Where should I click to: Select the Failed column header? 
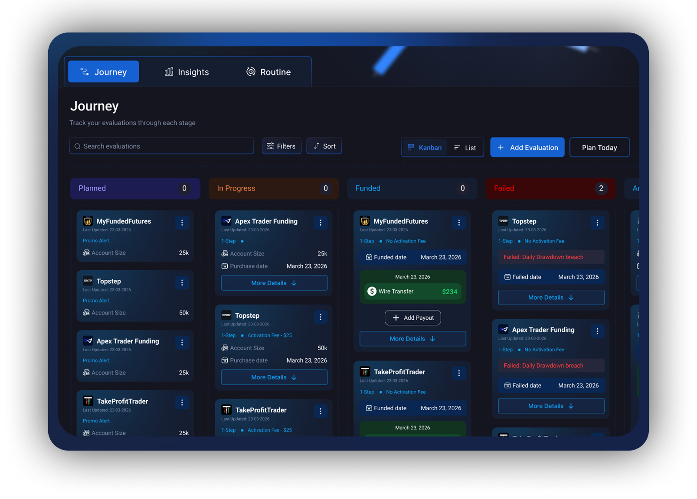[x=550, y=188]
